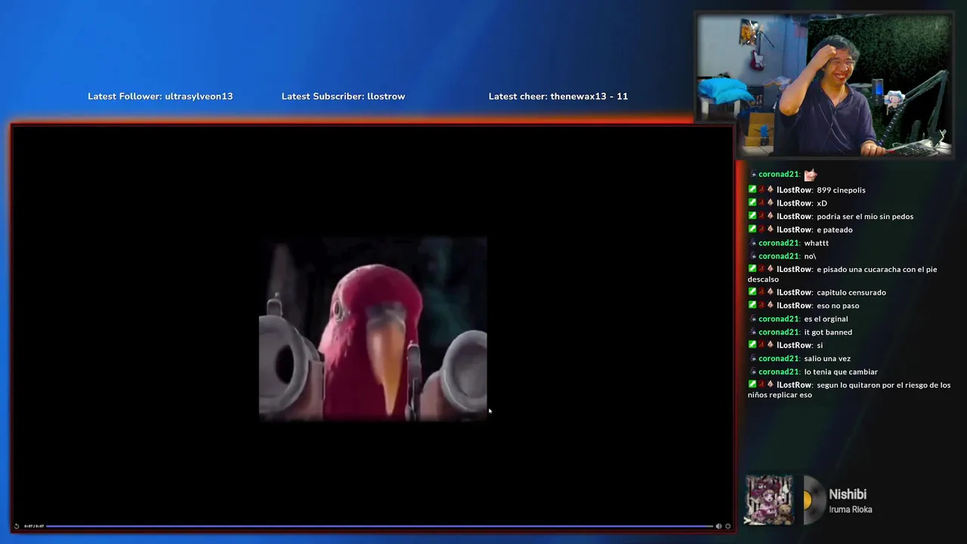Click chat message 'podria ser el mio sin pedos'
The width and height of the screenshot is (967, 544).
pyautogui.click(x=865, y=217)
